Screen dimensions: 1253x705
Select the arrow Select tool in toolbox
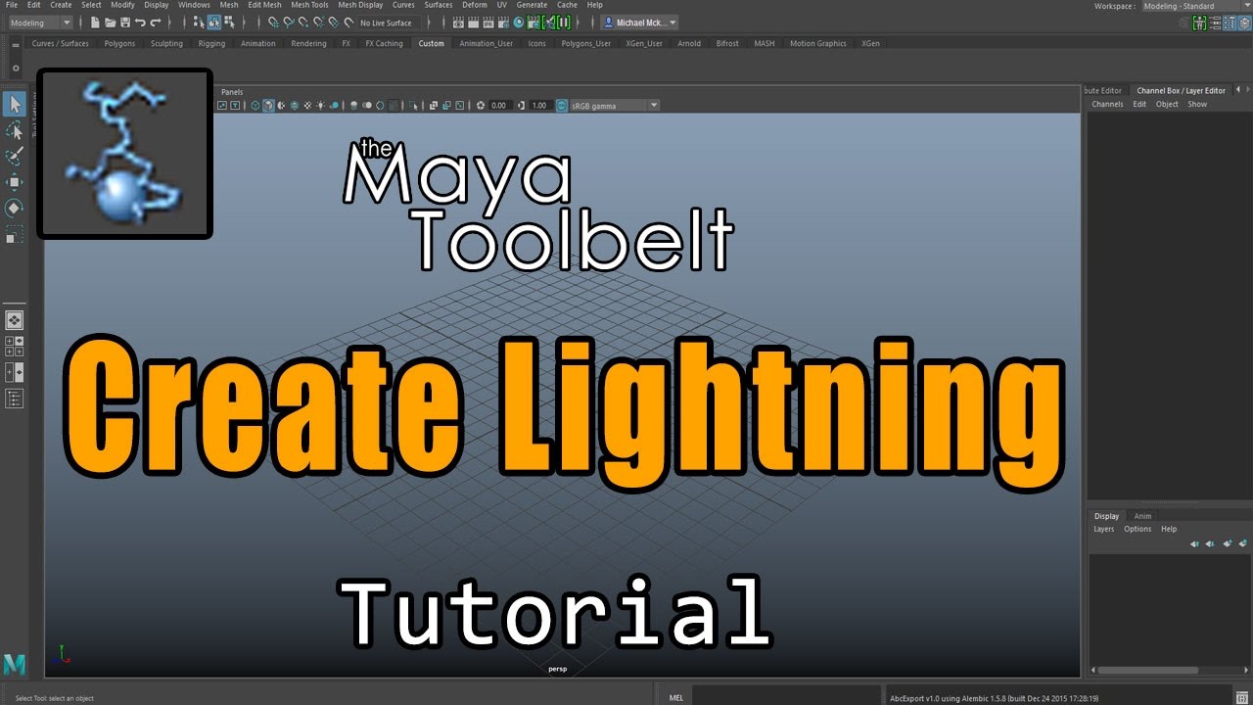click(15, 104)
